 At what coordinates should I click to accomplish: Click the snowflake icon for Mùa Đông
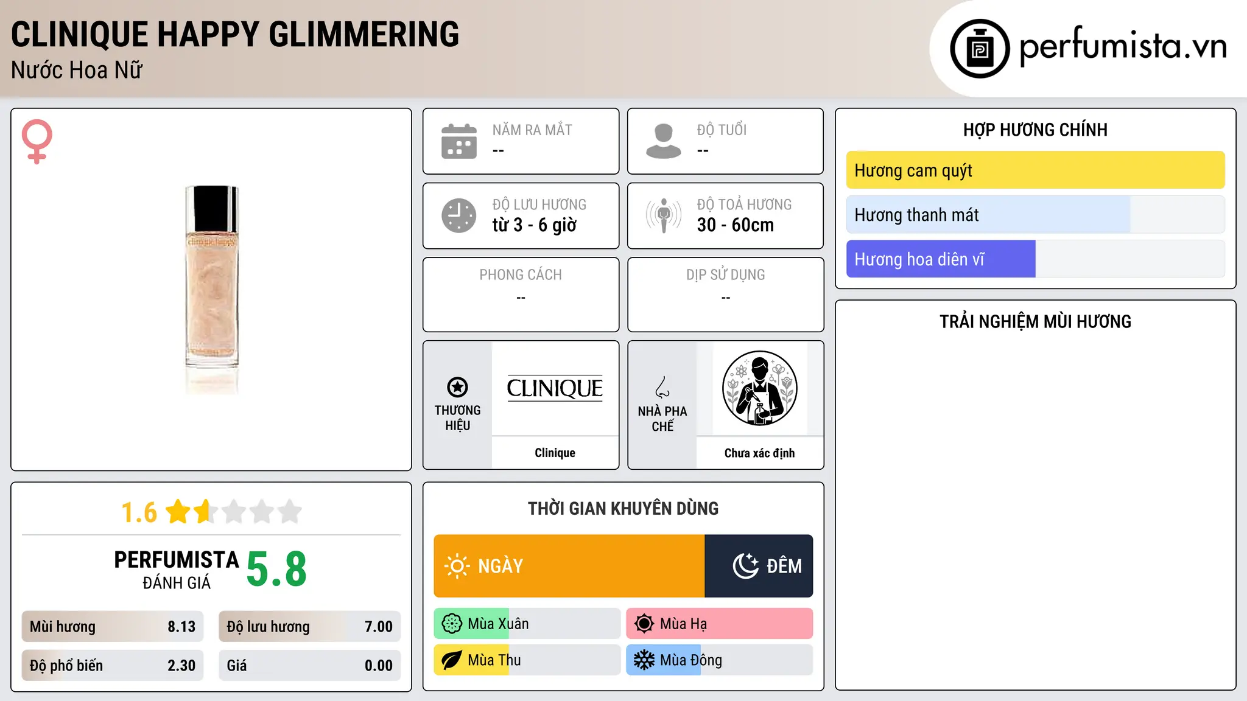[x=644, y=660]
